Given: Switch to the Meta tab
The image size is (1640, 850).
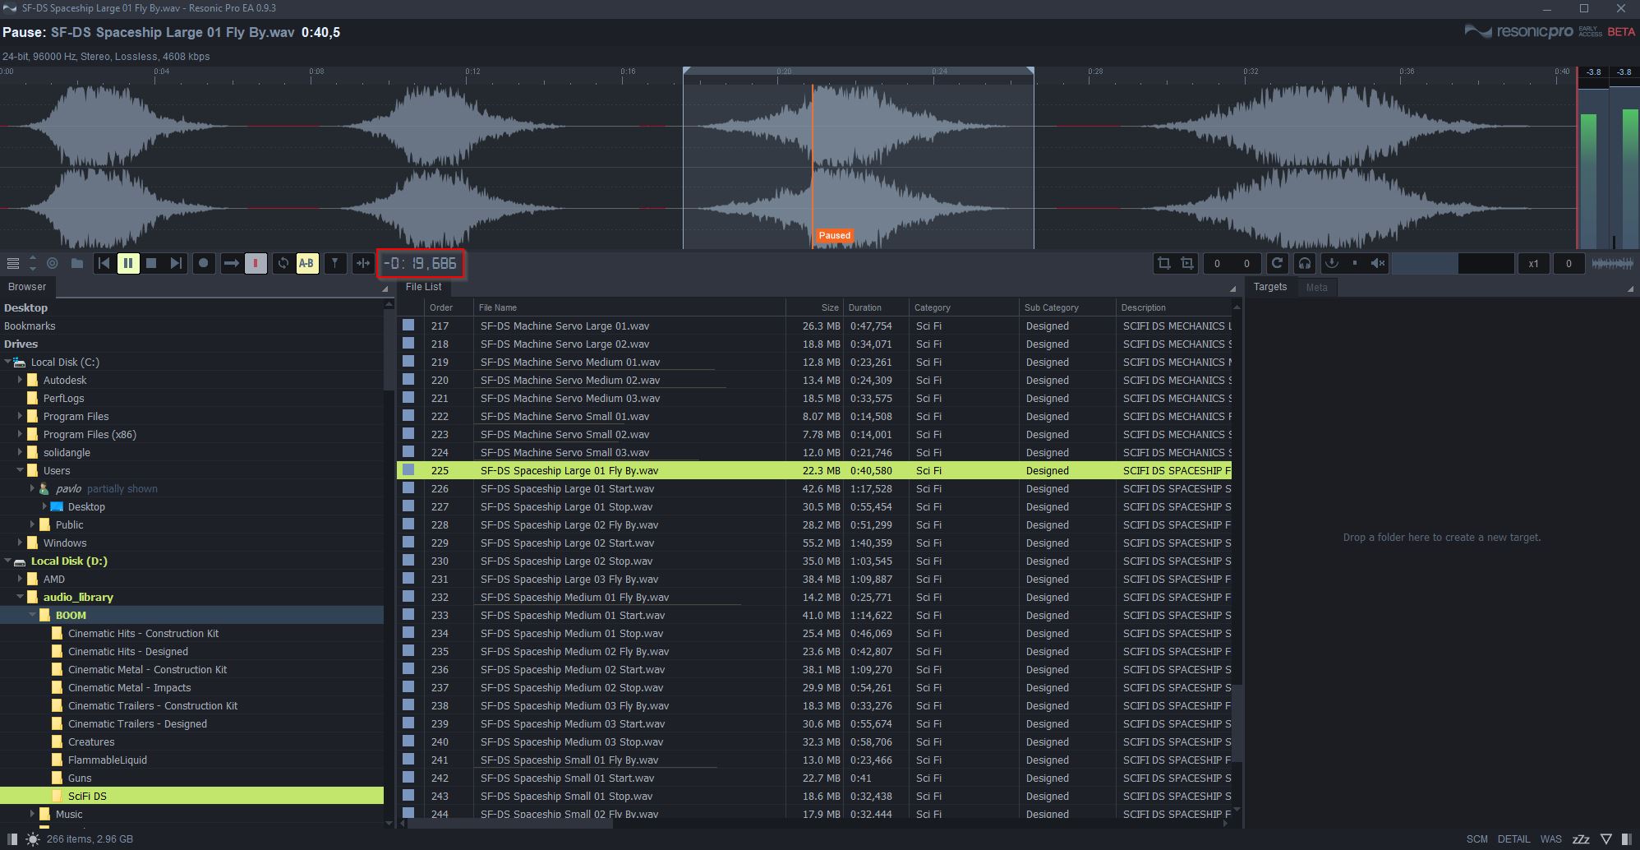Looking at the screenshot, I should [1316, 287].
